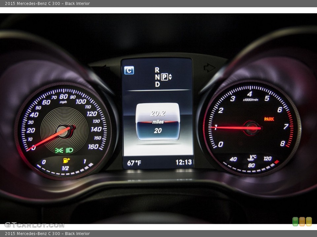Click the 4 mark on tachometer
317x237 pixels.
tap(250, 94)
